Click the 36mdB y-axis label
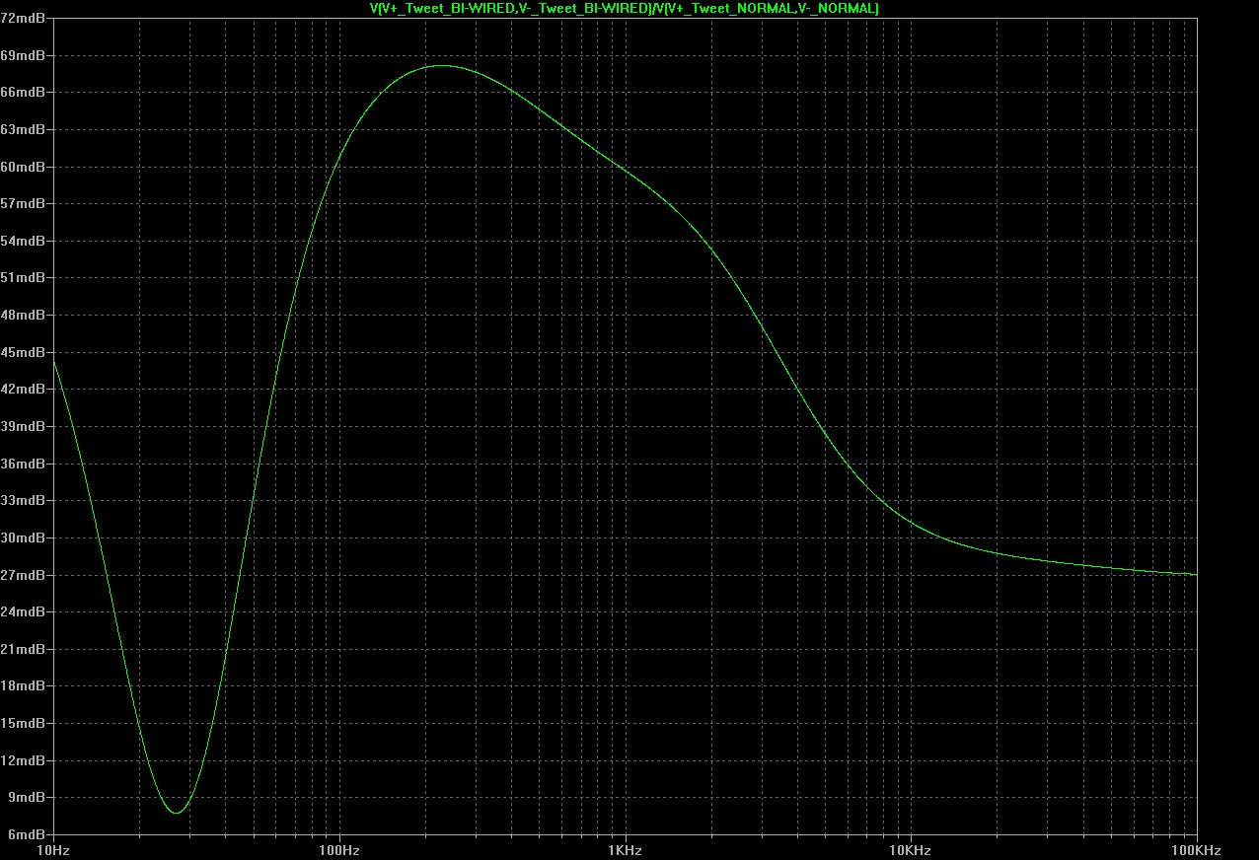Viewport: 1259px width, 860px height. coord(24,464)
